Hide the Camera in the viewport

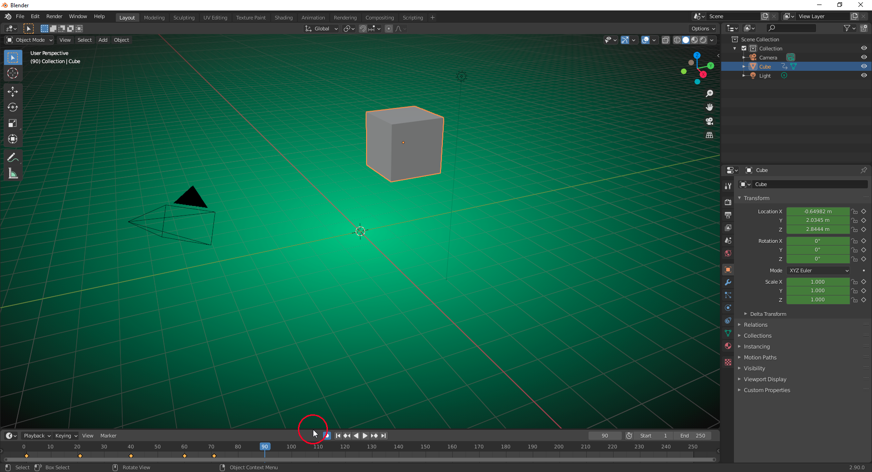[x=864, y=57]
